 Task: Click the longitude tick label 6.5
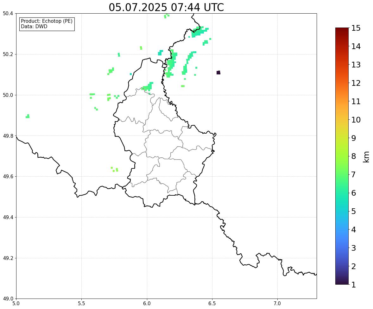point(212,304)
